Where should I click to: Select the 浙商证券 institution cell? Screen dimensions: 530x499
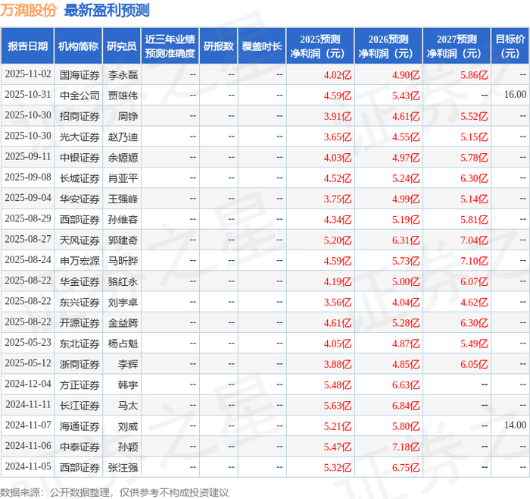click(x=79, y=363)
